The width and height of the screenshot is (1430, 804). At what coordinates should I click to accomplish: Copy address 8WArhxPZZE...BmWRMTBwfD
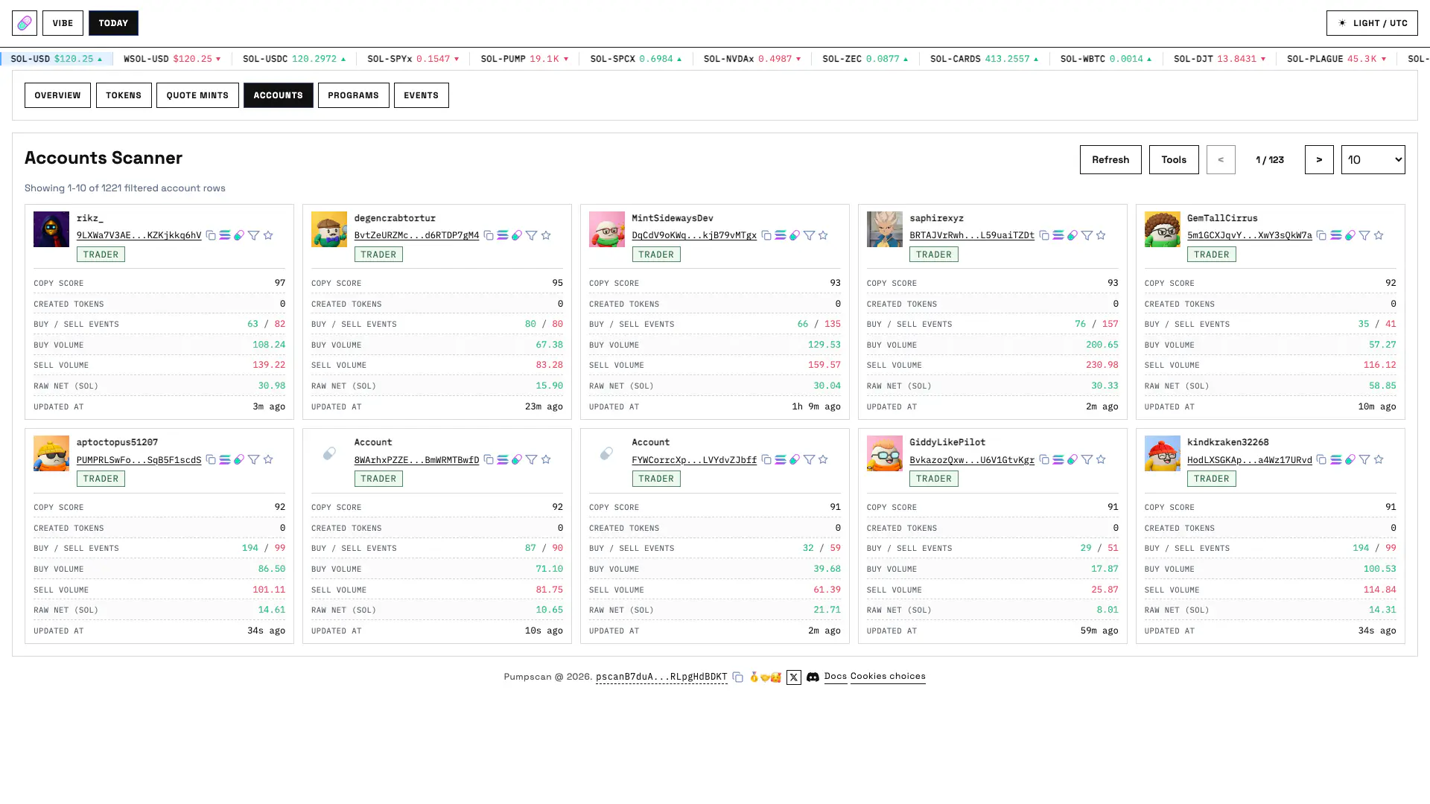pyautogui.click(x=489, y=459)
